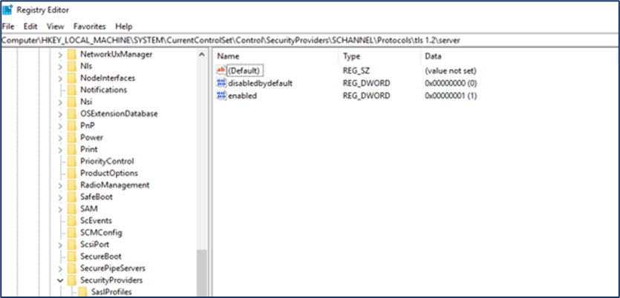Click the SecureBoot folder icon

71,256
